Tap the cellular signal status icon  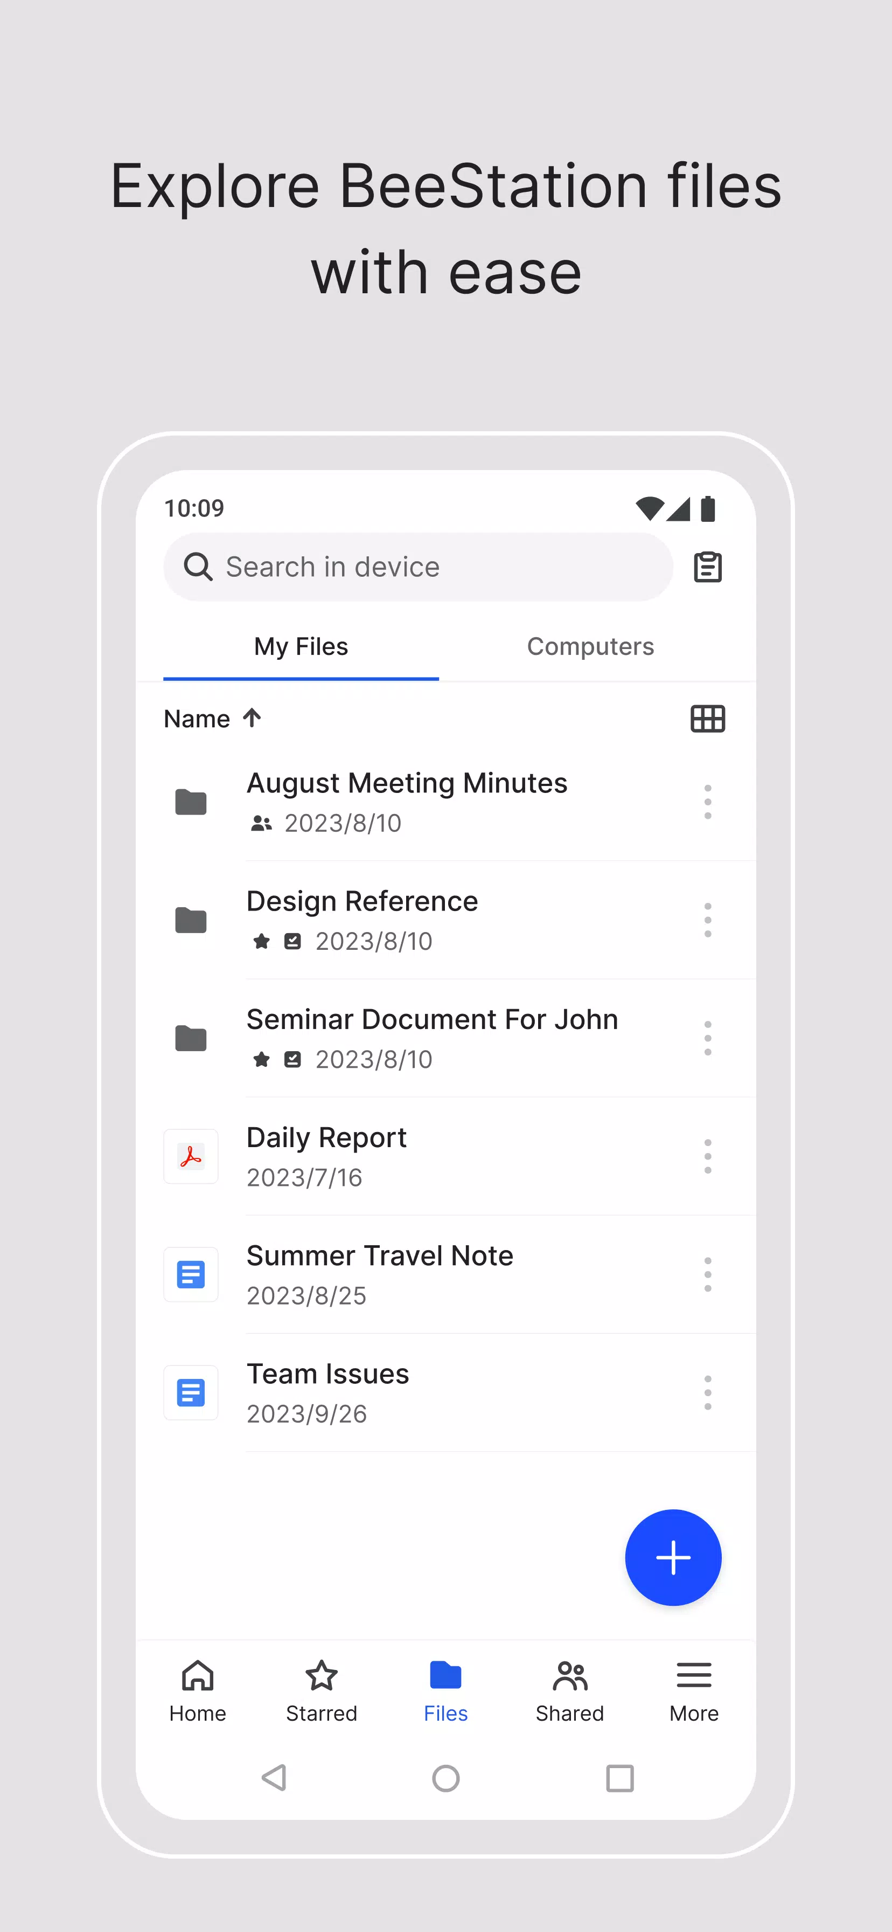point(678,508)
